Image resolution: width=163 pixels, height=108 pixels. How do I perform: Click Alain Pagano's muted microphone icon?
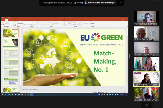pyautogui.click(x=135, y=54)
